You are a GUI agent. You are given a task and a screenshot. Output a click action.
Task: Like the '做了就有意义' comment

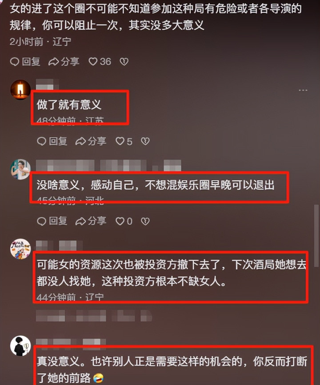point(124,141)
